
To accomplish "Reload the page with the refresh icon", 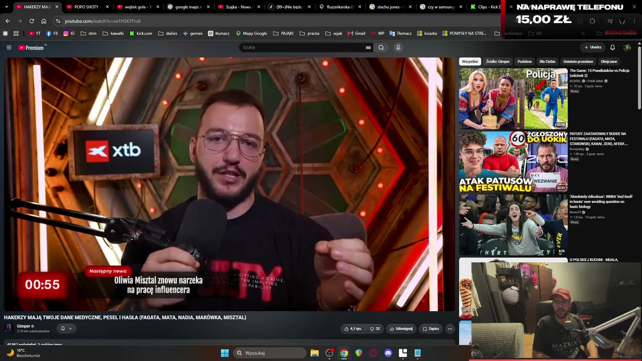I will [x=32, y=21].
